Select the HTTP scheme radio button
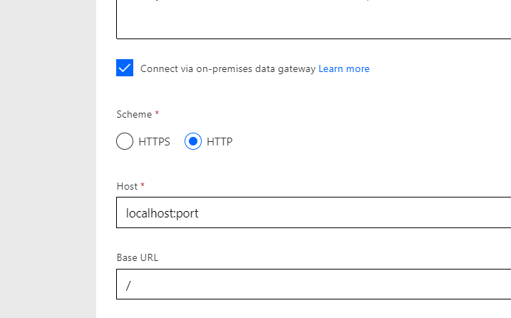 point(193,141)
